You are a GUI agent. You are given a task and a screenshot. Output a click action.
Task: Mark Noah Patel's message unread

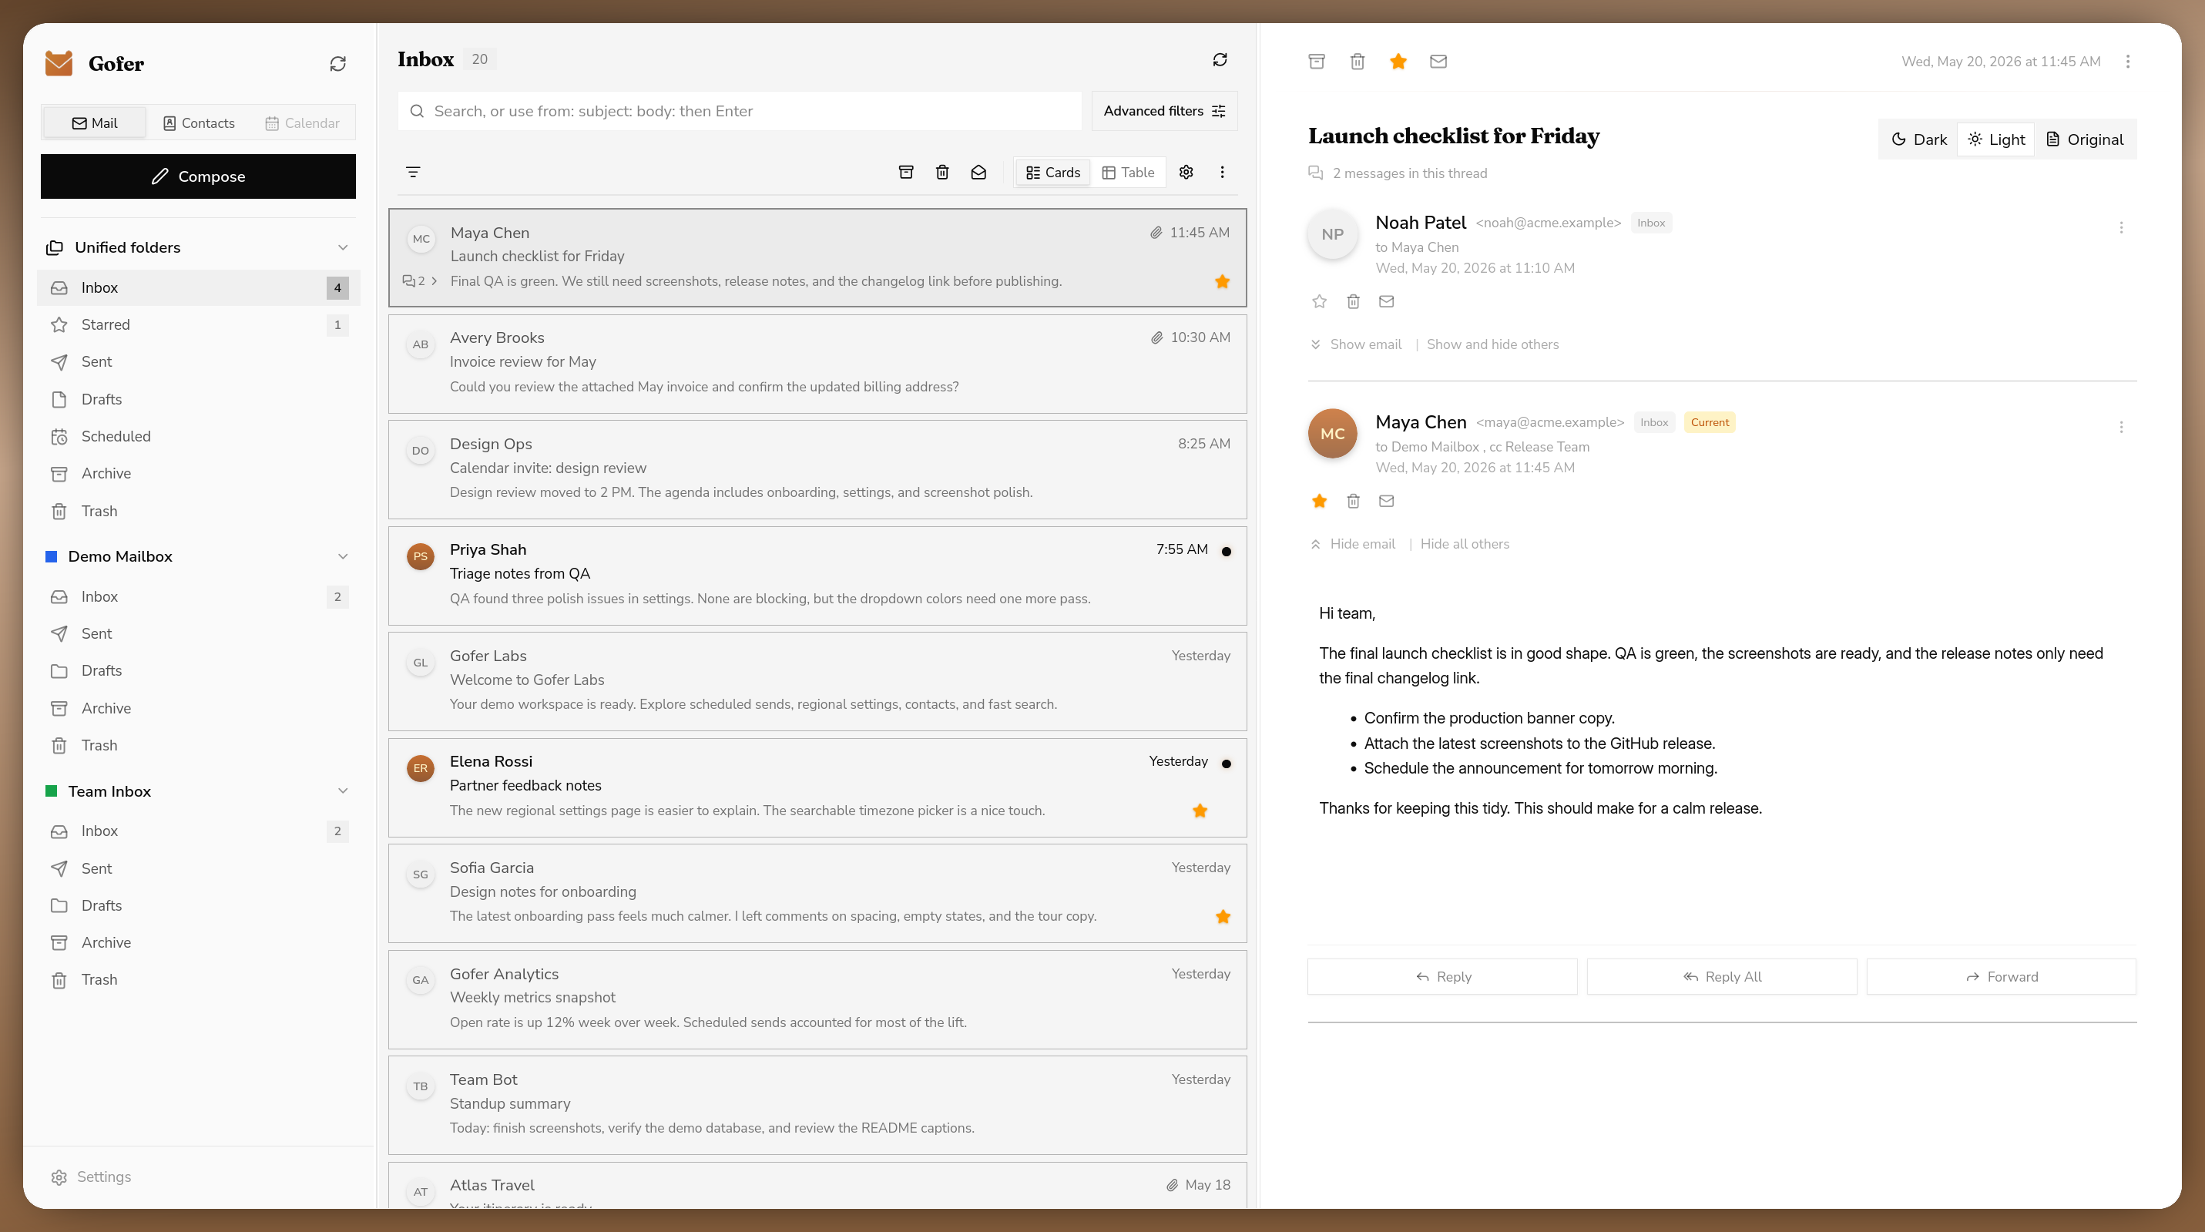(x=1387, y=301)
